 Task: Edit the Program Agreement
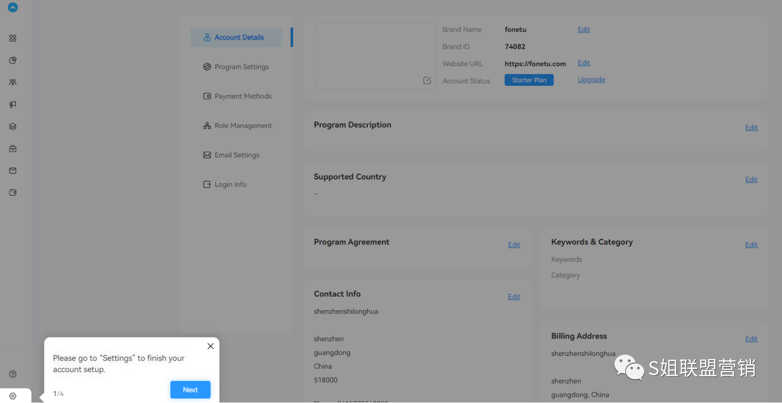point(514,244)
